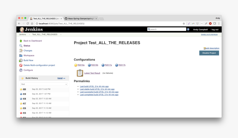Viewport: 238px width, 138px height.
Task: Collapse build history with the minus icon
Action: [x=64, y=78]
